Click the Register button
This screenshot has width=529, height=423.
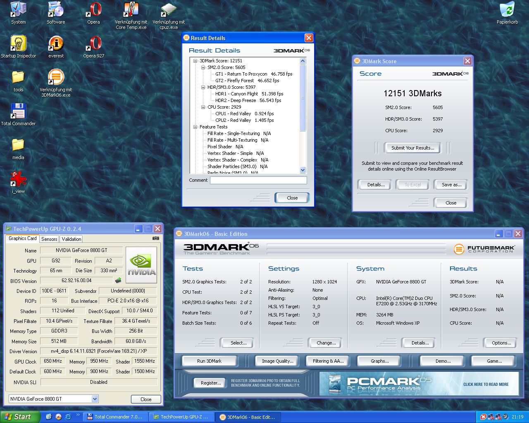pyautogui.click(x=211, y=383)
